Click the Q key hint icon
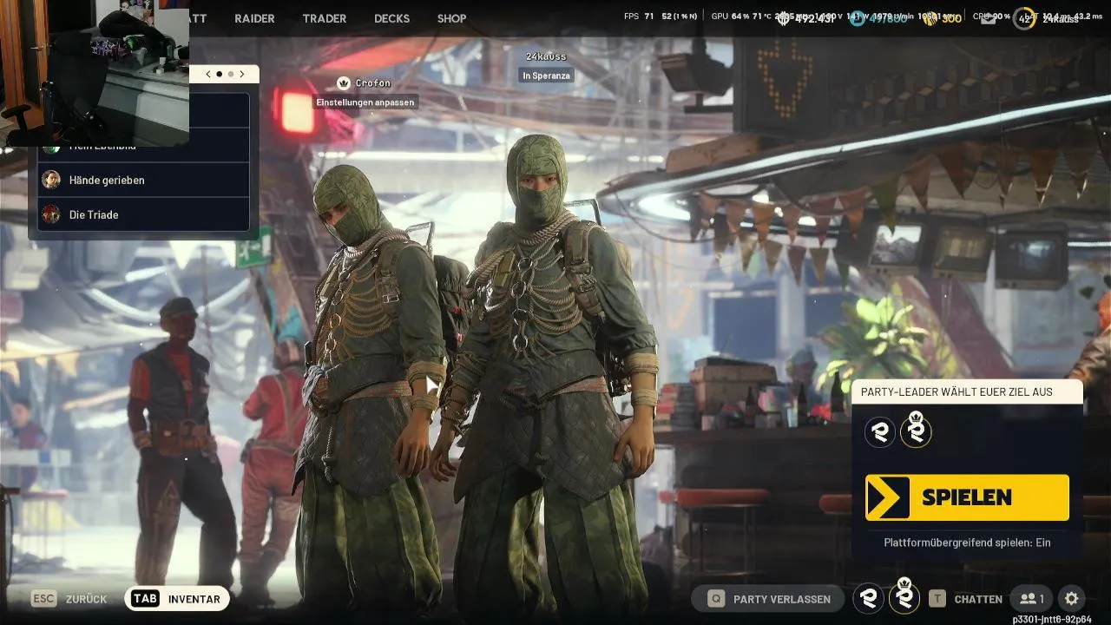The width and height of the screenshot is (1111, 625). click(x=716, y=598)
